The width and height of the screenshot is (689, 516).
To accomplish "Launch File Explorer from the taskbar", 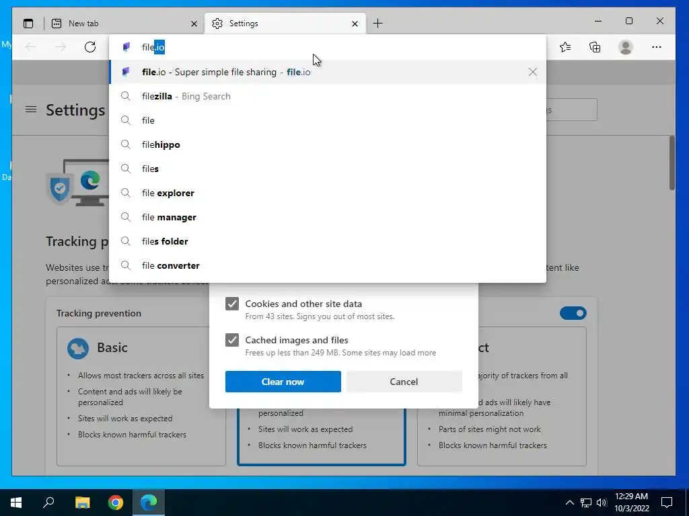I will 82,503.
